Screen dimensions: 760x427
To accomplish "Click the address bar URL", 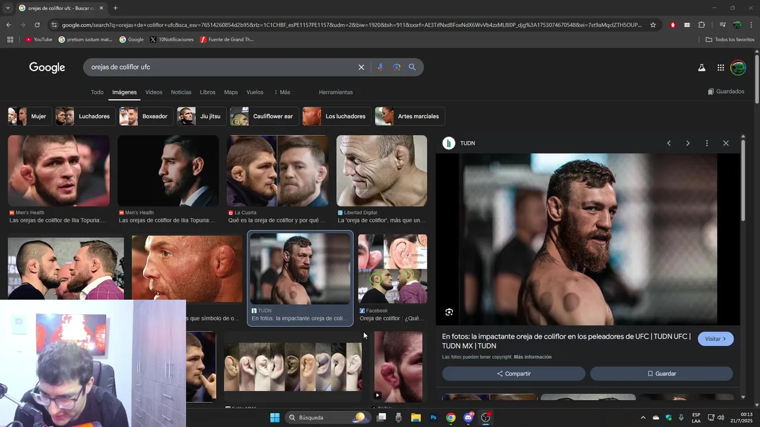I will (351, 25).
